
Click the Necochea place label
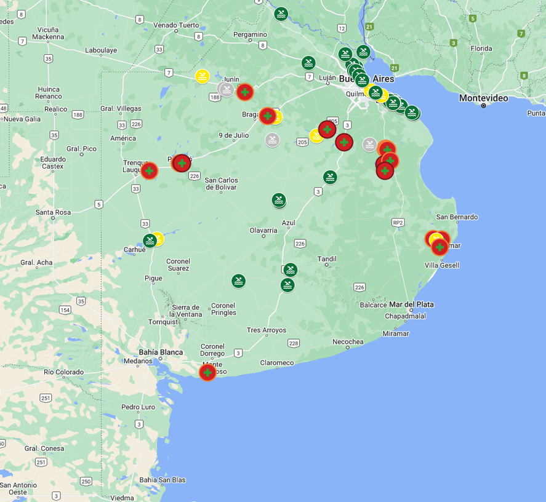tap(348, 342)
